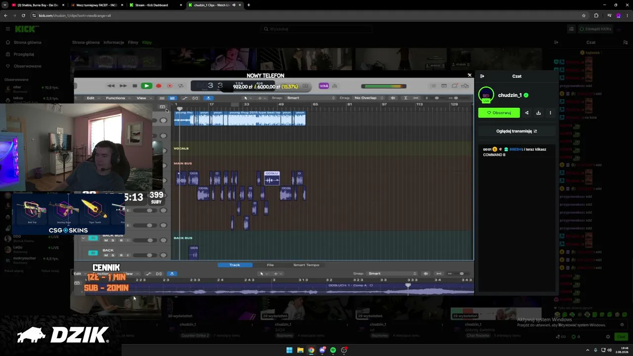The height and width of the screenshot is (356, 633).
Task: Mute the BACK track
Action: [x=105, y=255]
